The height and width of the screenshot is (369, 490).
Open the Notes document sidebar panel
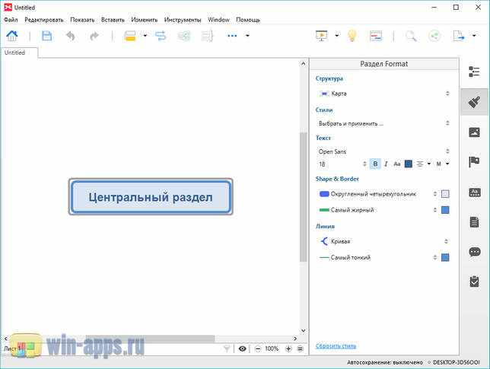(474, 222)
